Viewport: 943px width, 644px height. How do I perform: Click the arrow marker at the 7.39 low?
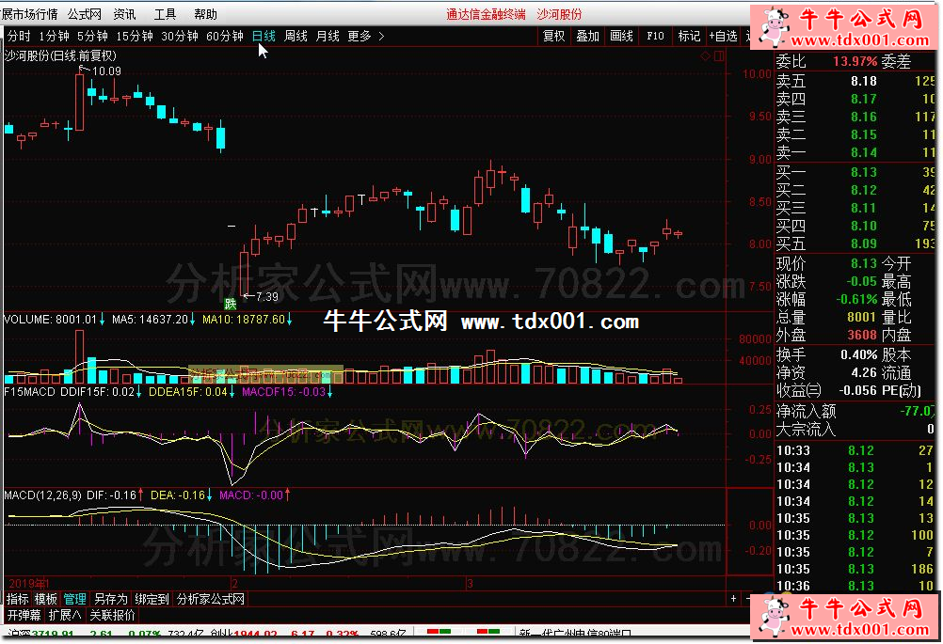point(246,296)
